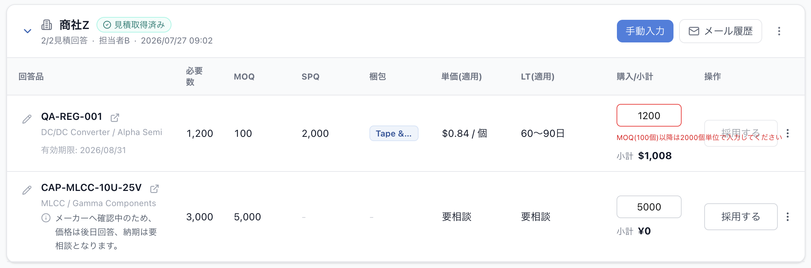
Task: Open the メール履歴 mail history
Action: click(x=720, y=31)
